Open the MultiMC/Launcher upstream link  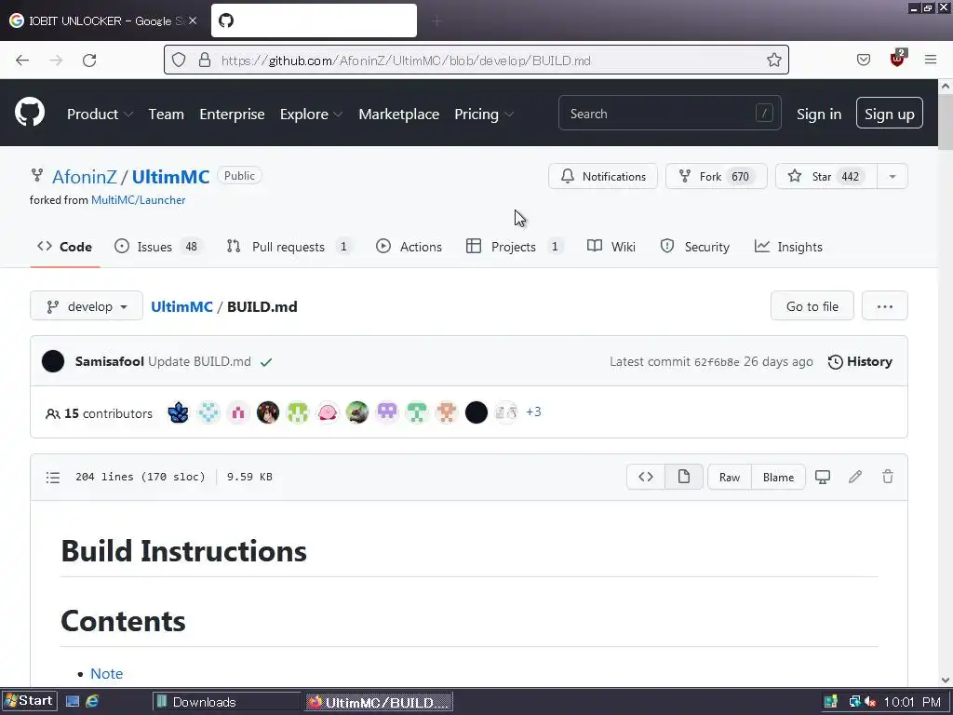(x=138, y=200)
